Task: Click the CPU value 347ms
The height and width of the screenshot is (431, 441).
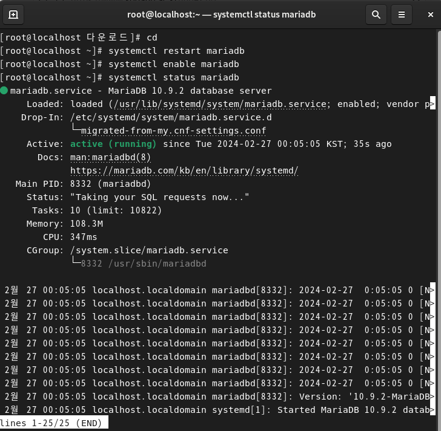Action: coord(84,237)
